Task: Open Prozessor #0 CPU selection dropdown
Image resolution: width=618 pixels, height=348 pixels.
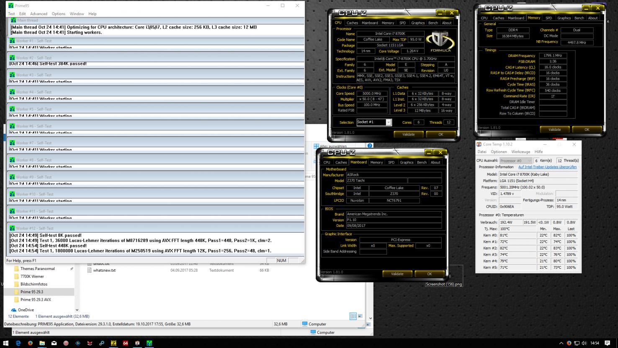Action: (x=515, y=161)
